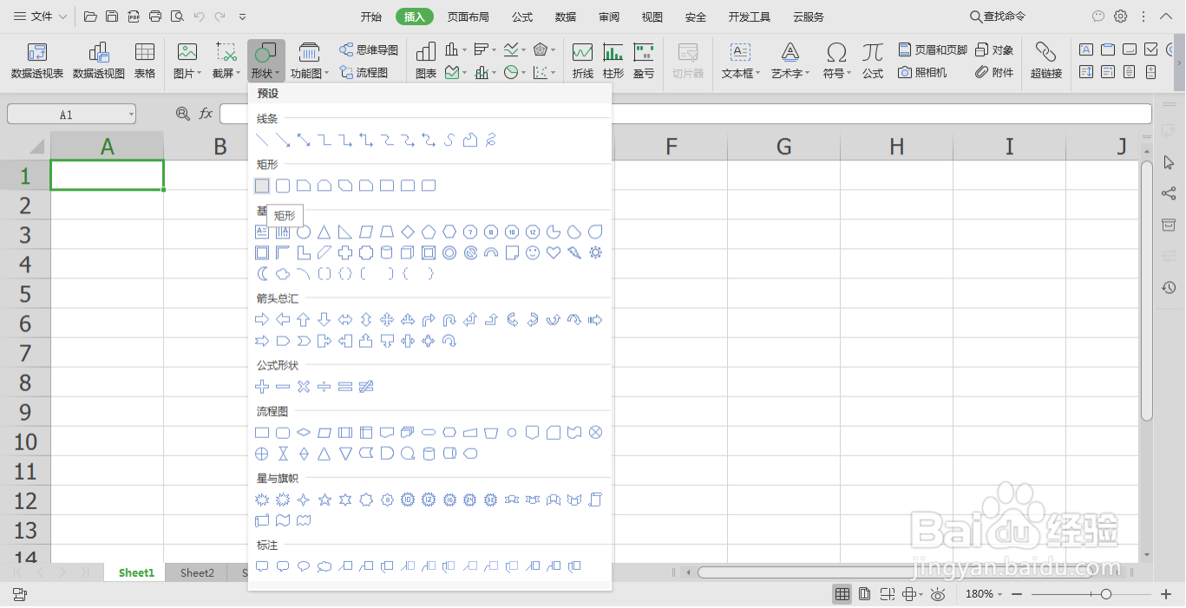
Task: Switch to Sheet2 worksheet tab
Action: tap(197, 572)
